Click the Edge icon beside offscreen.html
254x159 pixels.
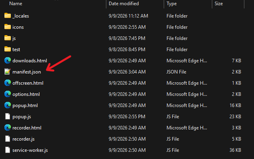coord(8,83)
